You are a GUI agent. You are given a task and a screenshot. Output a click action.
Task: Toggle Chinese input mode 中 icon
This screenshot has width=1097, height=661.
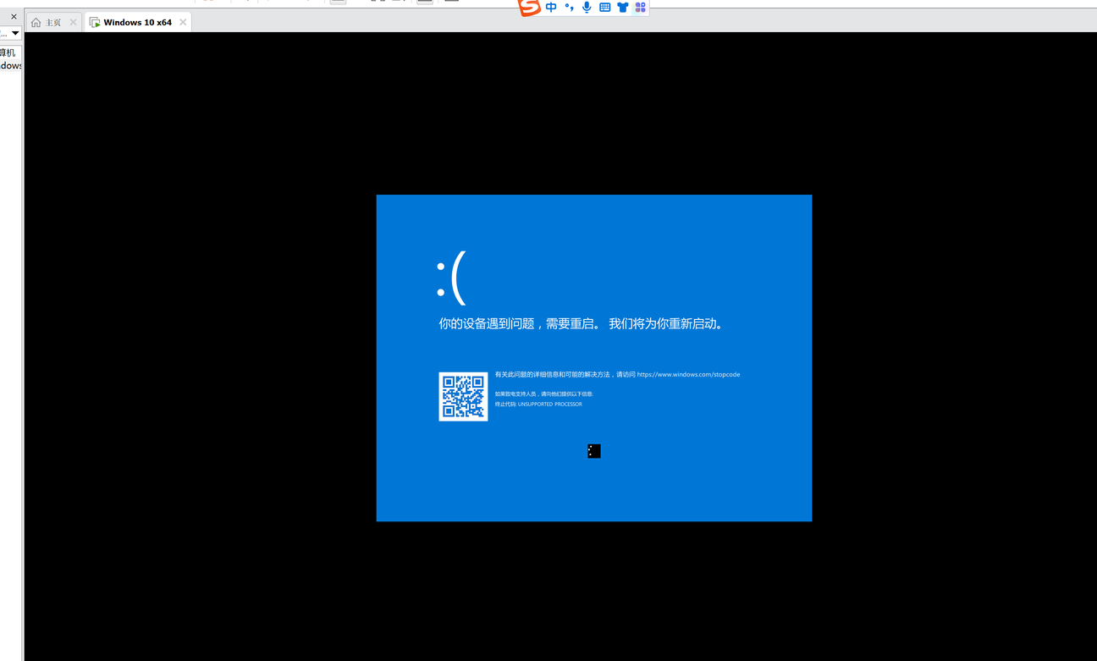(x=551, y=7)
